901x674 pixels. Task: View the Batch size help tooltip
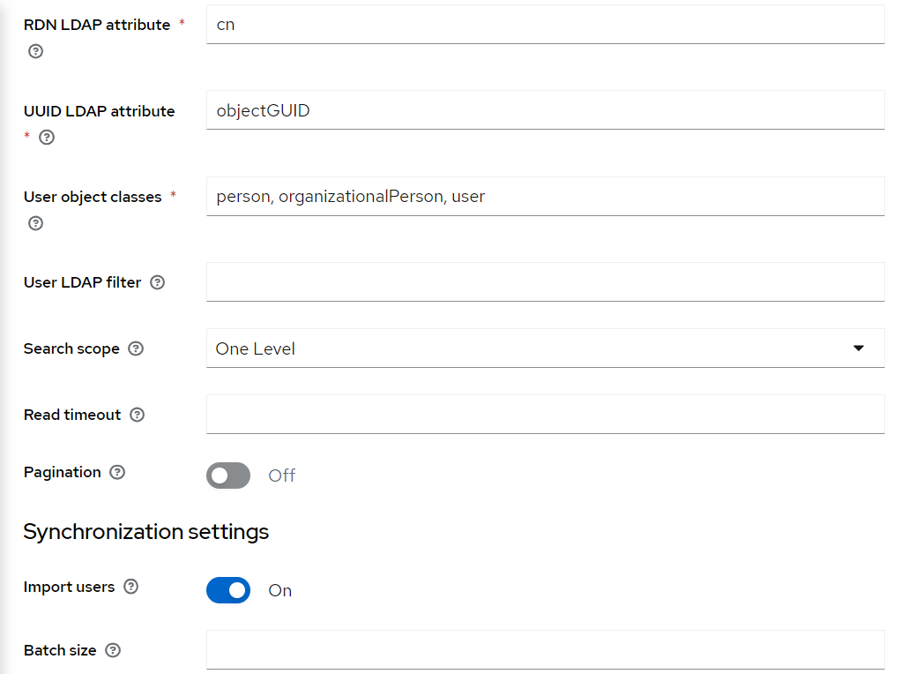pyautogui.click(x=112, y=650)
